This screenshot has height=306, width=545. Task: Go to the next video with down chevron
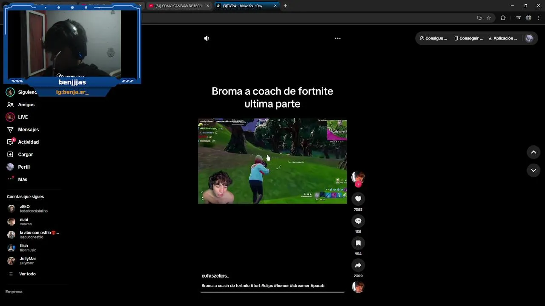(534, 170)
